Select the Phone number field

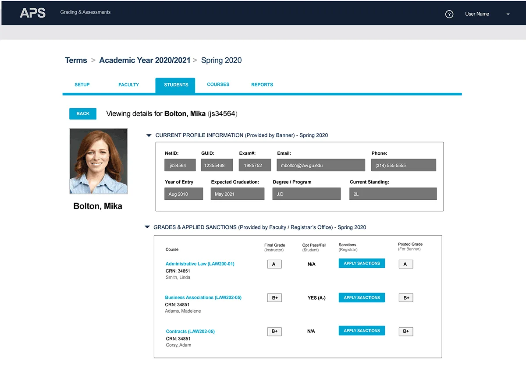tap(403, 165)
